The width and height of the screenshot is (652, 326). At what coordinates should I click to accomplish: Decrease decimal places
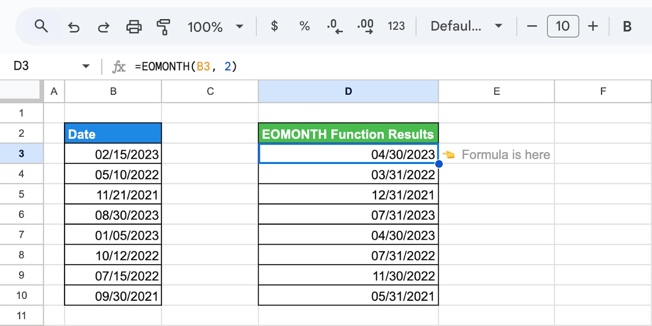(x=335, y=26)
